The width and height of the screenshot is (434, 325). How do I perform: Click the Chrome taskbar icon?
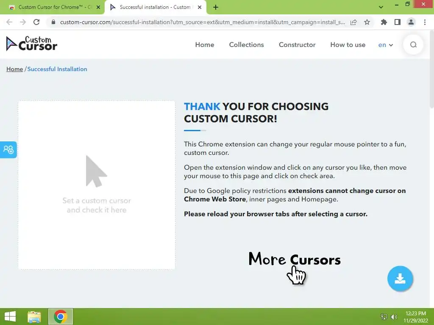61,317
